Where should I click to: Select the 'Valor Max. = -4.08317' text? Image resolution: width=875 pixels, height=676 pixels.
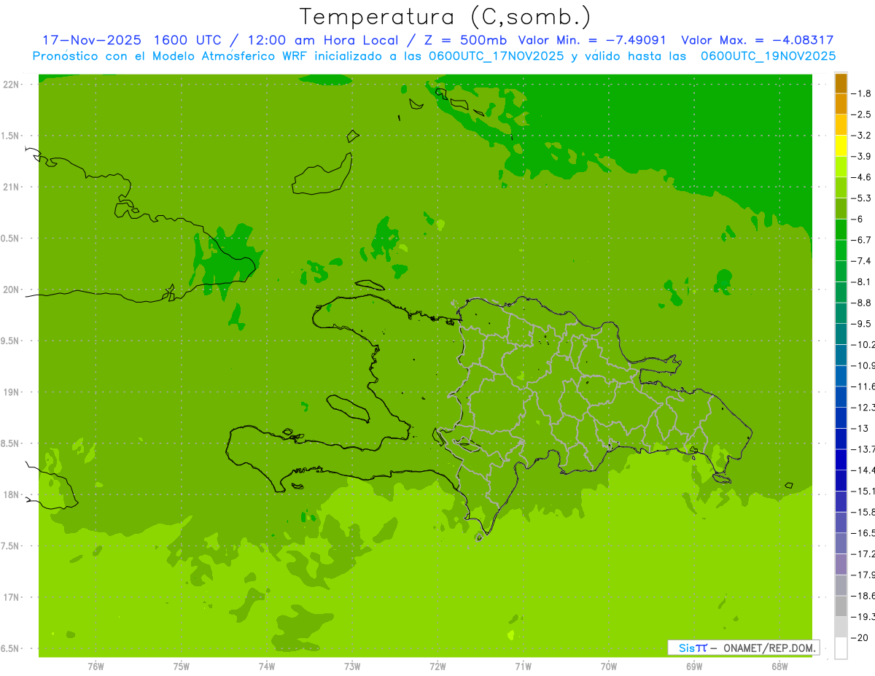(758, 40)
